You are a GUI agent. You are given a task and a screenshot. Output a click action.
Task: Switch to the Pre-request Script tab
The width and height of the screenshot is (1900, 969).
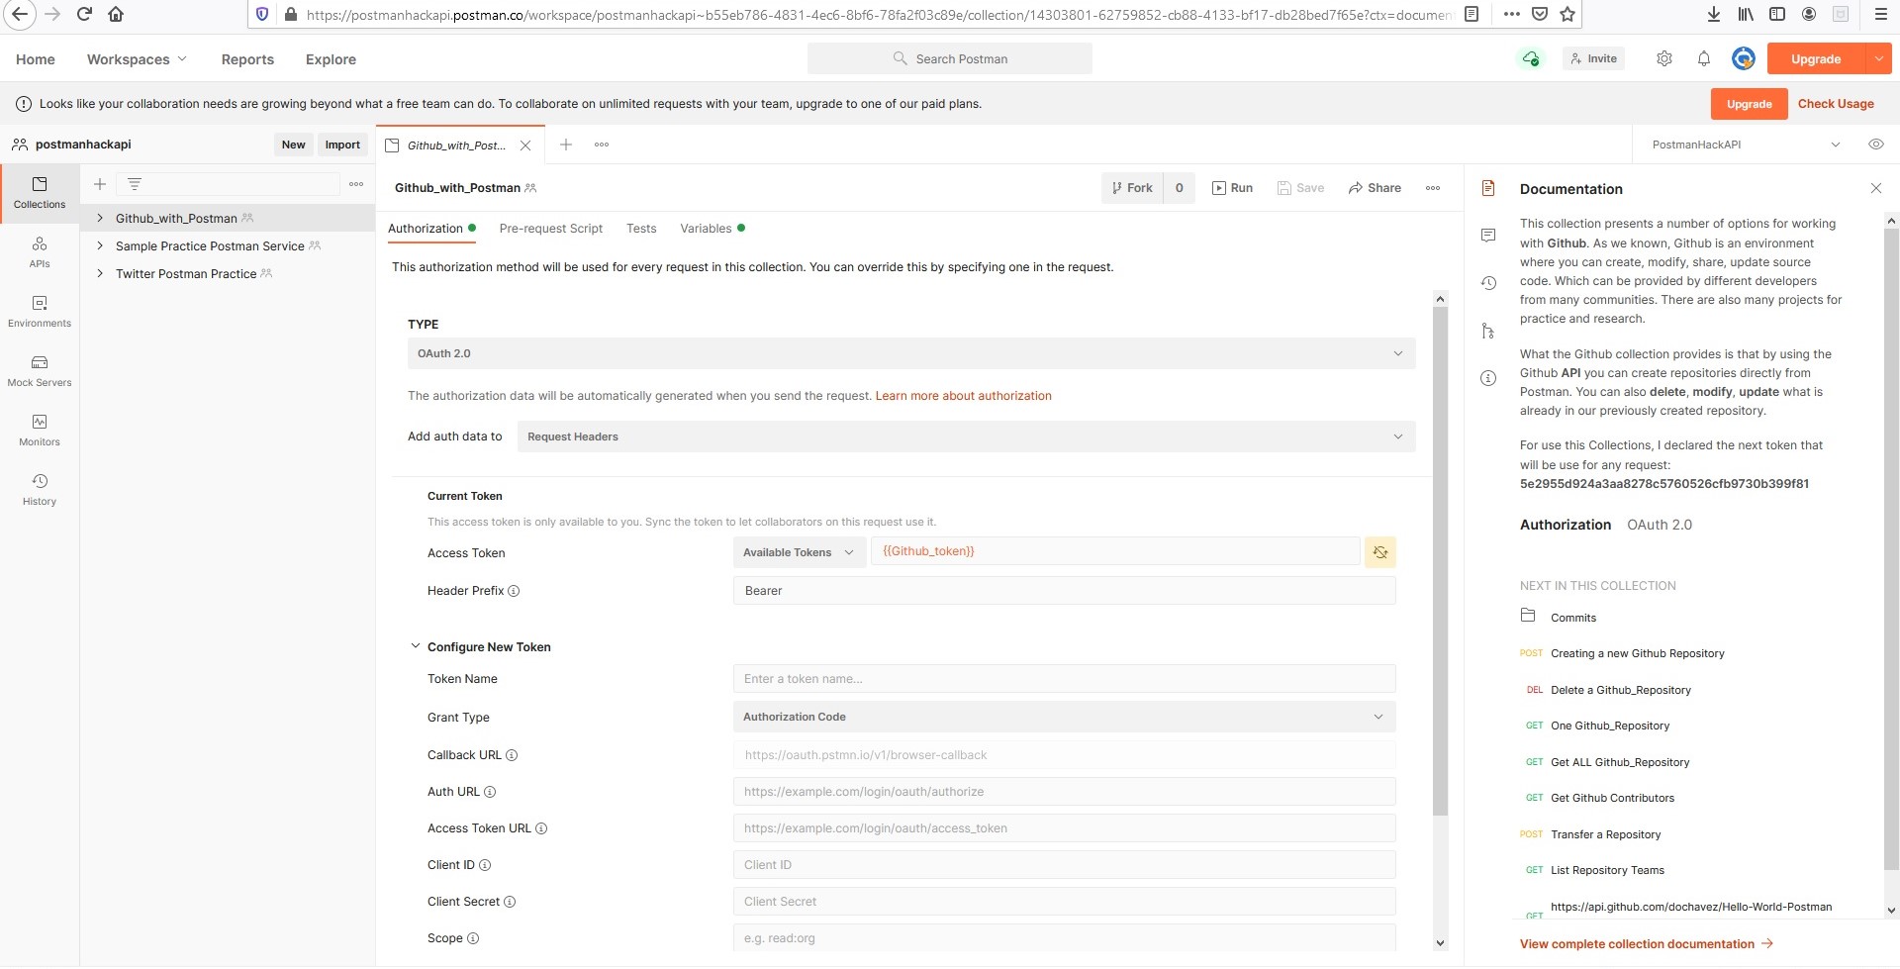tap(550, 229)
